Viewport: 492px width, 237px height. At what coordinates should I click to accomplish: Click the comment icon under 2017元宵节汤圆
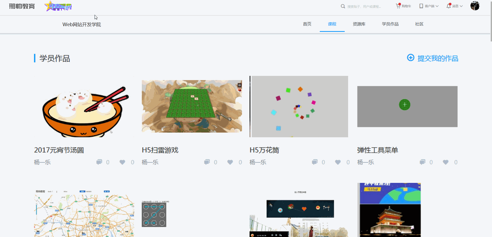pyautogui.click(x=99, y=162)
